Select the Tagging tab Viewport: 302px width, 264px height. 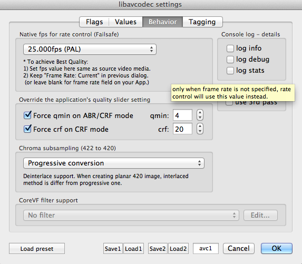202,22
